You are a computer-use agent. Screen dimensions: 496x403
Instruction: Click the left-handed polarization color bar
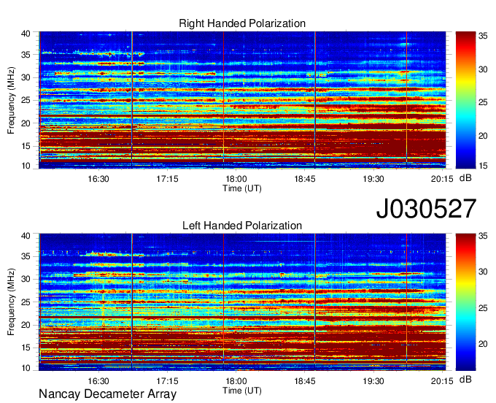point(465,302)
